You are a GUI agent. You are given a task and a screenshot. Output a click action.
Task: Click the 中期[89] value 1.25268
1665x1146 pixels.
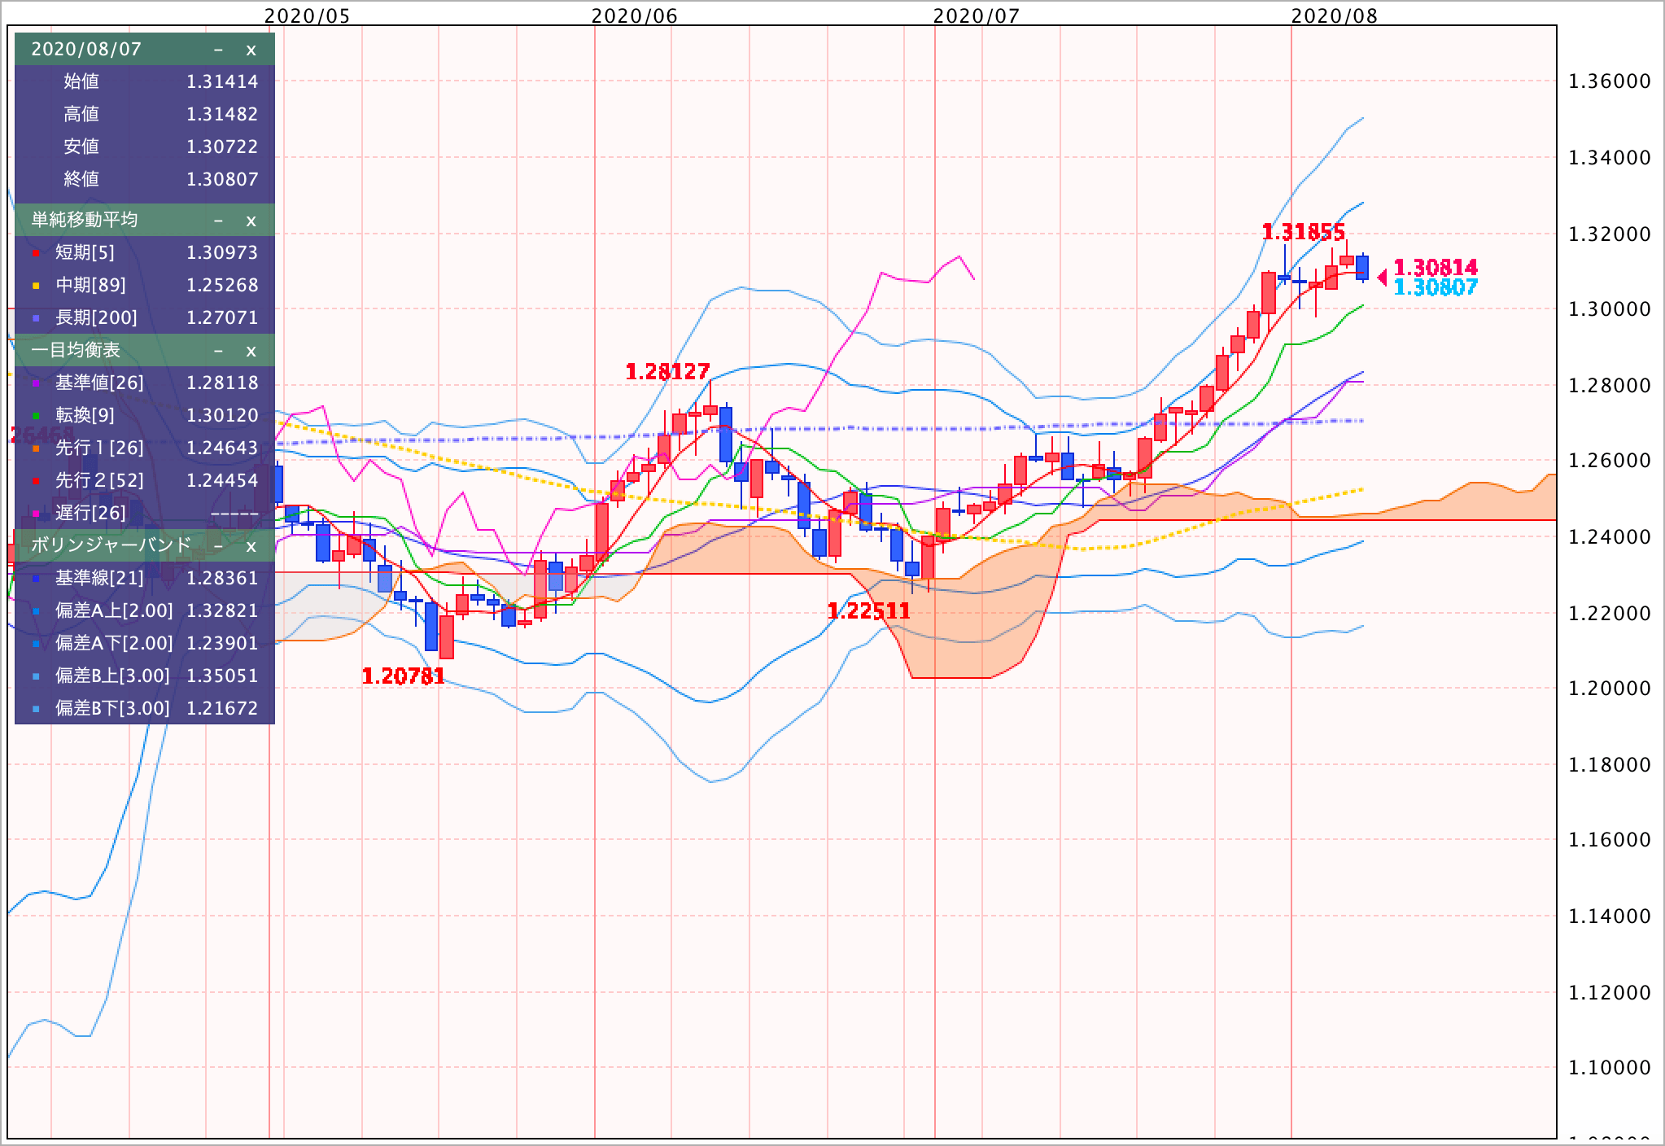[222, 286]
